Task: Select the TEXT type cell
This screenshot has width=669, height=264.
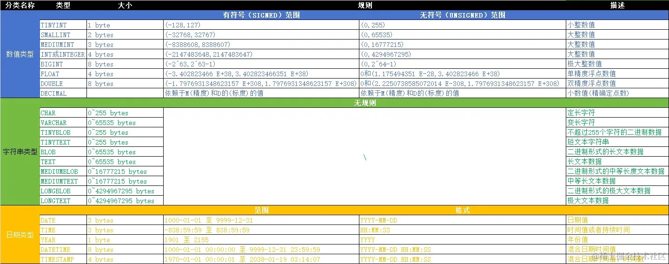Action: coord(63,161)
